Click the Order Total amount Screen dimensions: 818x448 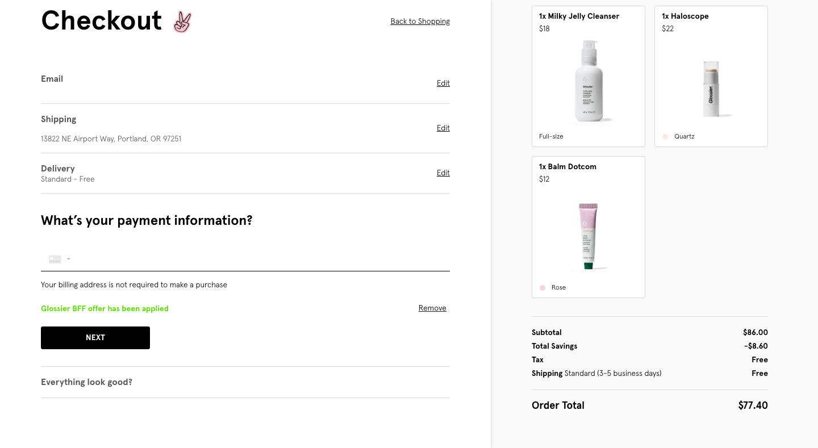(x=753, y=405)
